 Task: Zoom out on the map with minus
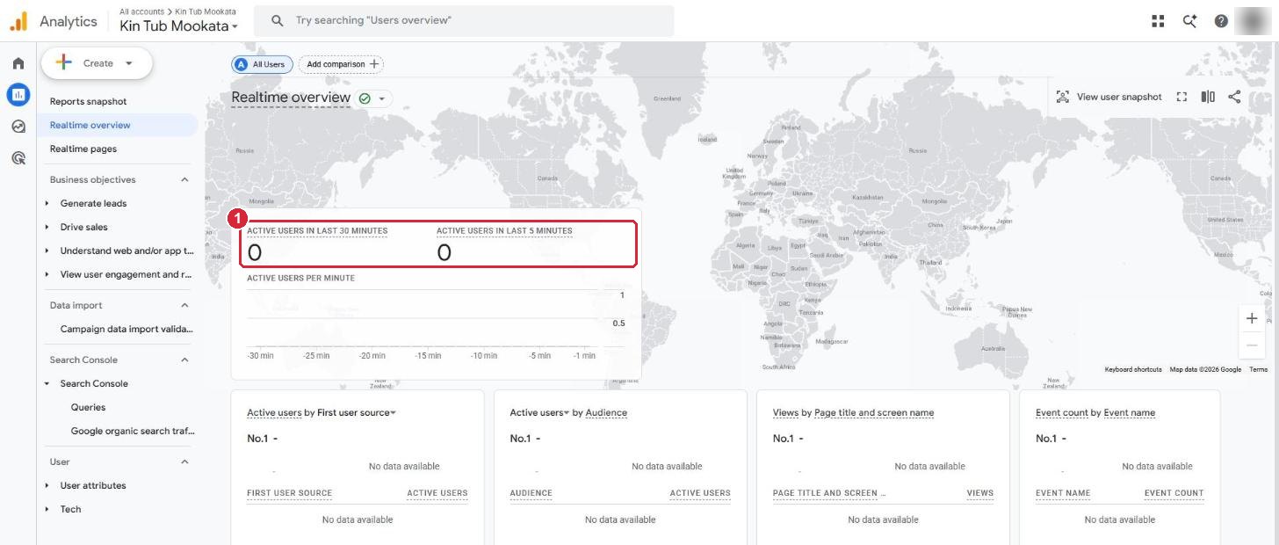click(x=1252, y=345)
